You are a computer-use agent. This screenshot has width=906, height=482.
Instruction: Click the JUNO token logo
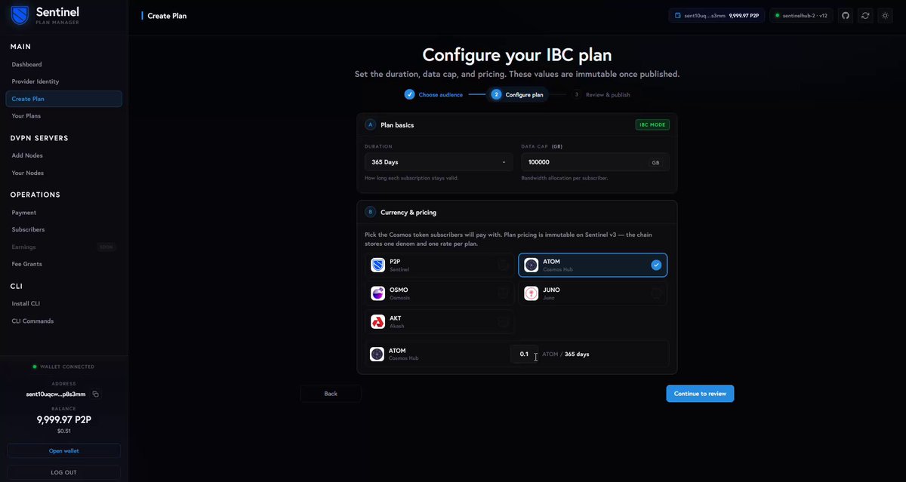point(531,293)
